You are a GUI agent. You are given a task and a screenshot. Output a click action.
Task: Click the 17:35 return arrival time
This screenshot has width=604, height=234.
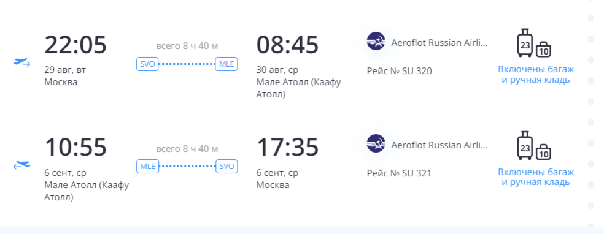pos(287,147)
